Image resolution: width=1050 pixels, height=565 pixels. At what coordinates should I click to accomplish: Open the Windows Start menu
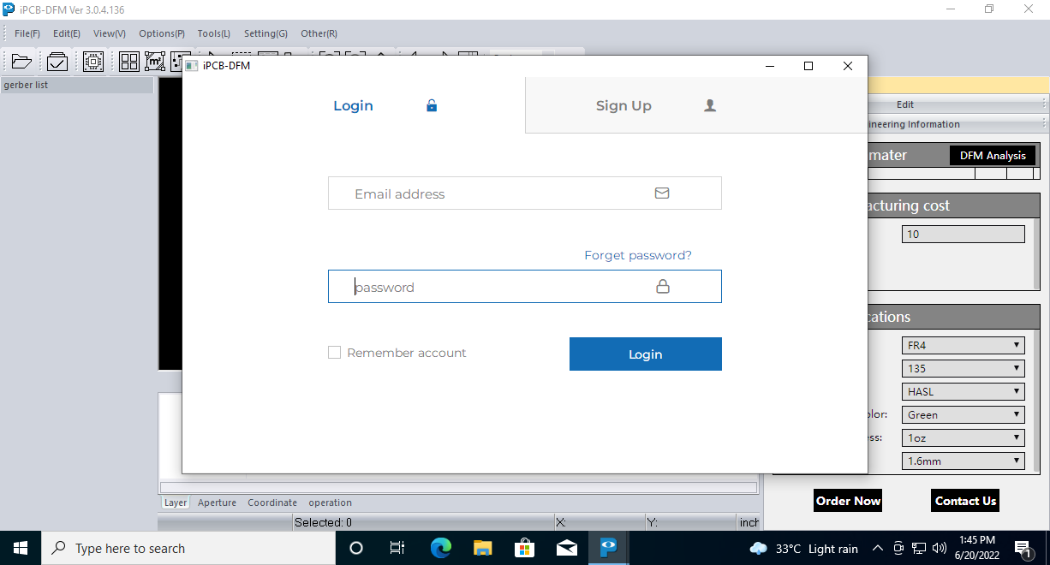point(21,548)
